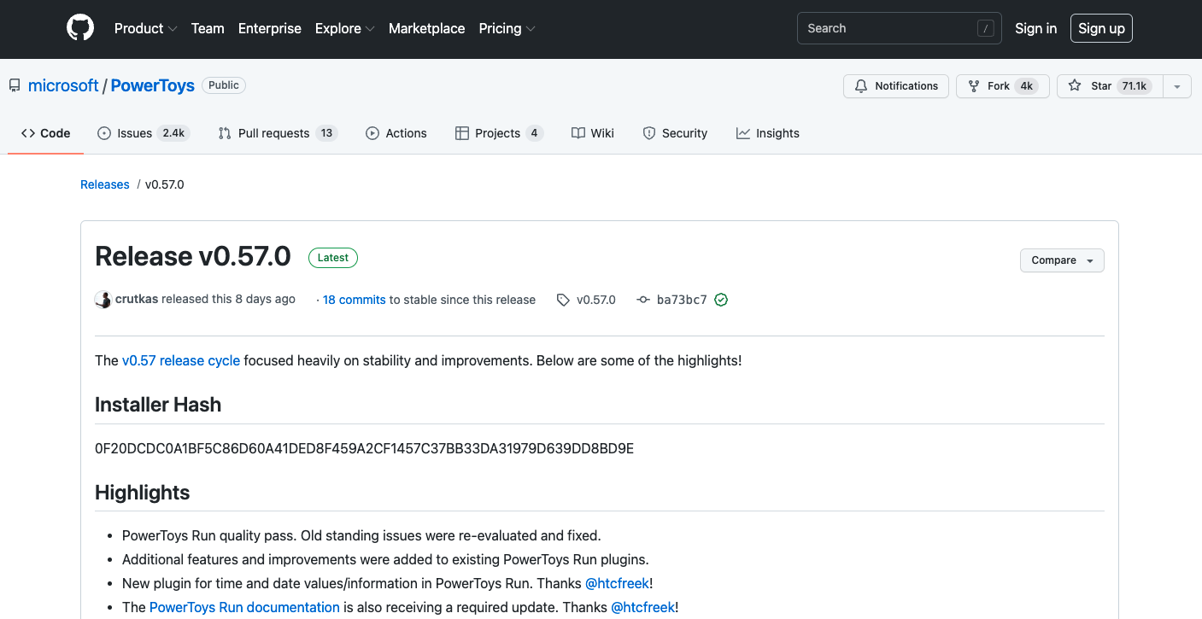Go back to Releases breadcrumb
This screenshot has height=619, width=1202.
click(105, 184)
